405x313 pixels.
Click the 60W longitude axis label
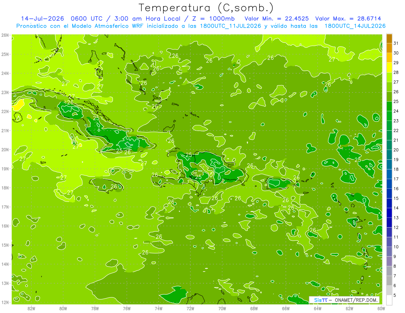(x=381, y=308)
